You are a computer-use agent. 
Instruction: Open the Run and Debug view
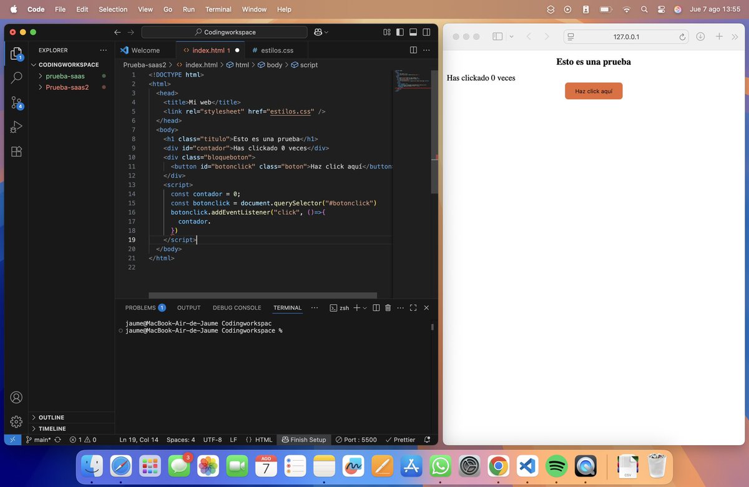pyautogui.click(x=16, y=127)
